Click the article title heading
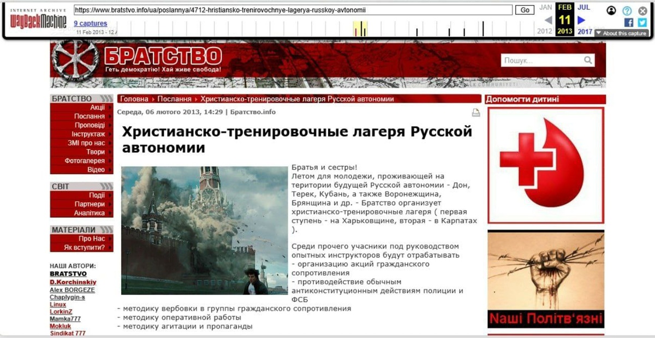 tap(296, 139)
